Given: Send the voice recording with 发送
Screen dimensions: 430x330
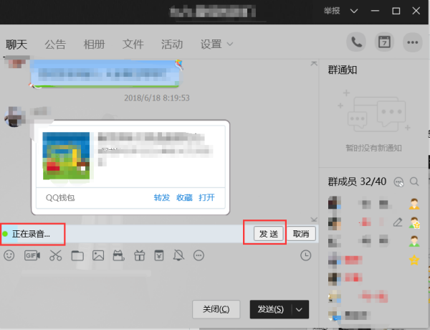Looking at the screenshot, I should tap(269, 234).
